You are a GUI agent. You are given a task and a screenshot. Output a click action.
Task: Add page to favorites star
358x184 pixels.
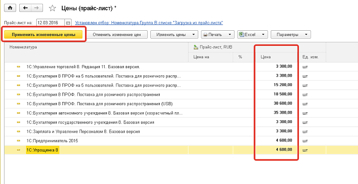(52, 8)
